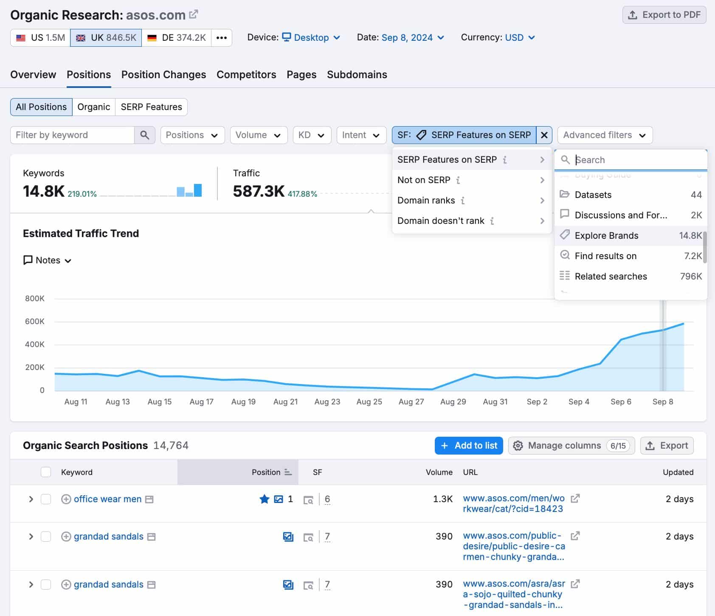Expand the Notes dropdown
This screenshot has height=616, width=715.
[x=47, y=260]
